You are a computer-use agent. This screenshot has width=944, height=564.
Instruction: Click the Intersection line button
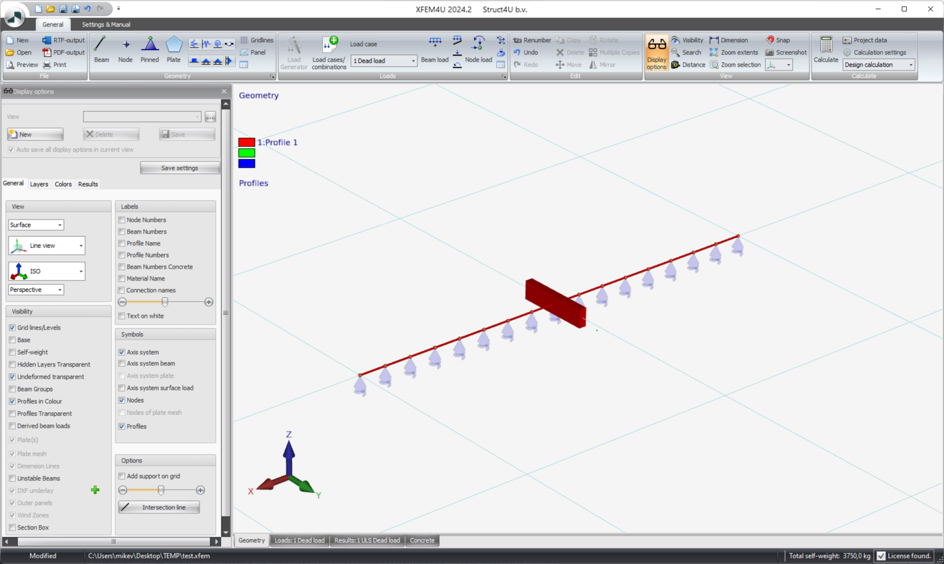(159, 507)
